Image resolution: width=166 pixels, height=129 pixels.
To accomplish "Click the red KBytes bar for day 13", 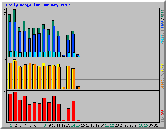I will [68, 115].
